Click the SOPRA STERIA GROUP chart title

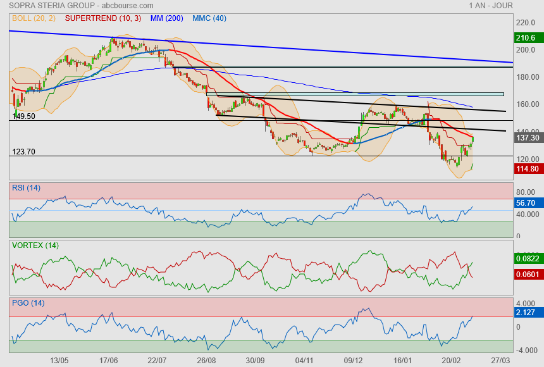point(81,5)
